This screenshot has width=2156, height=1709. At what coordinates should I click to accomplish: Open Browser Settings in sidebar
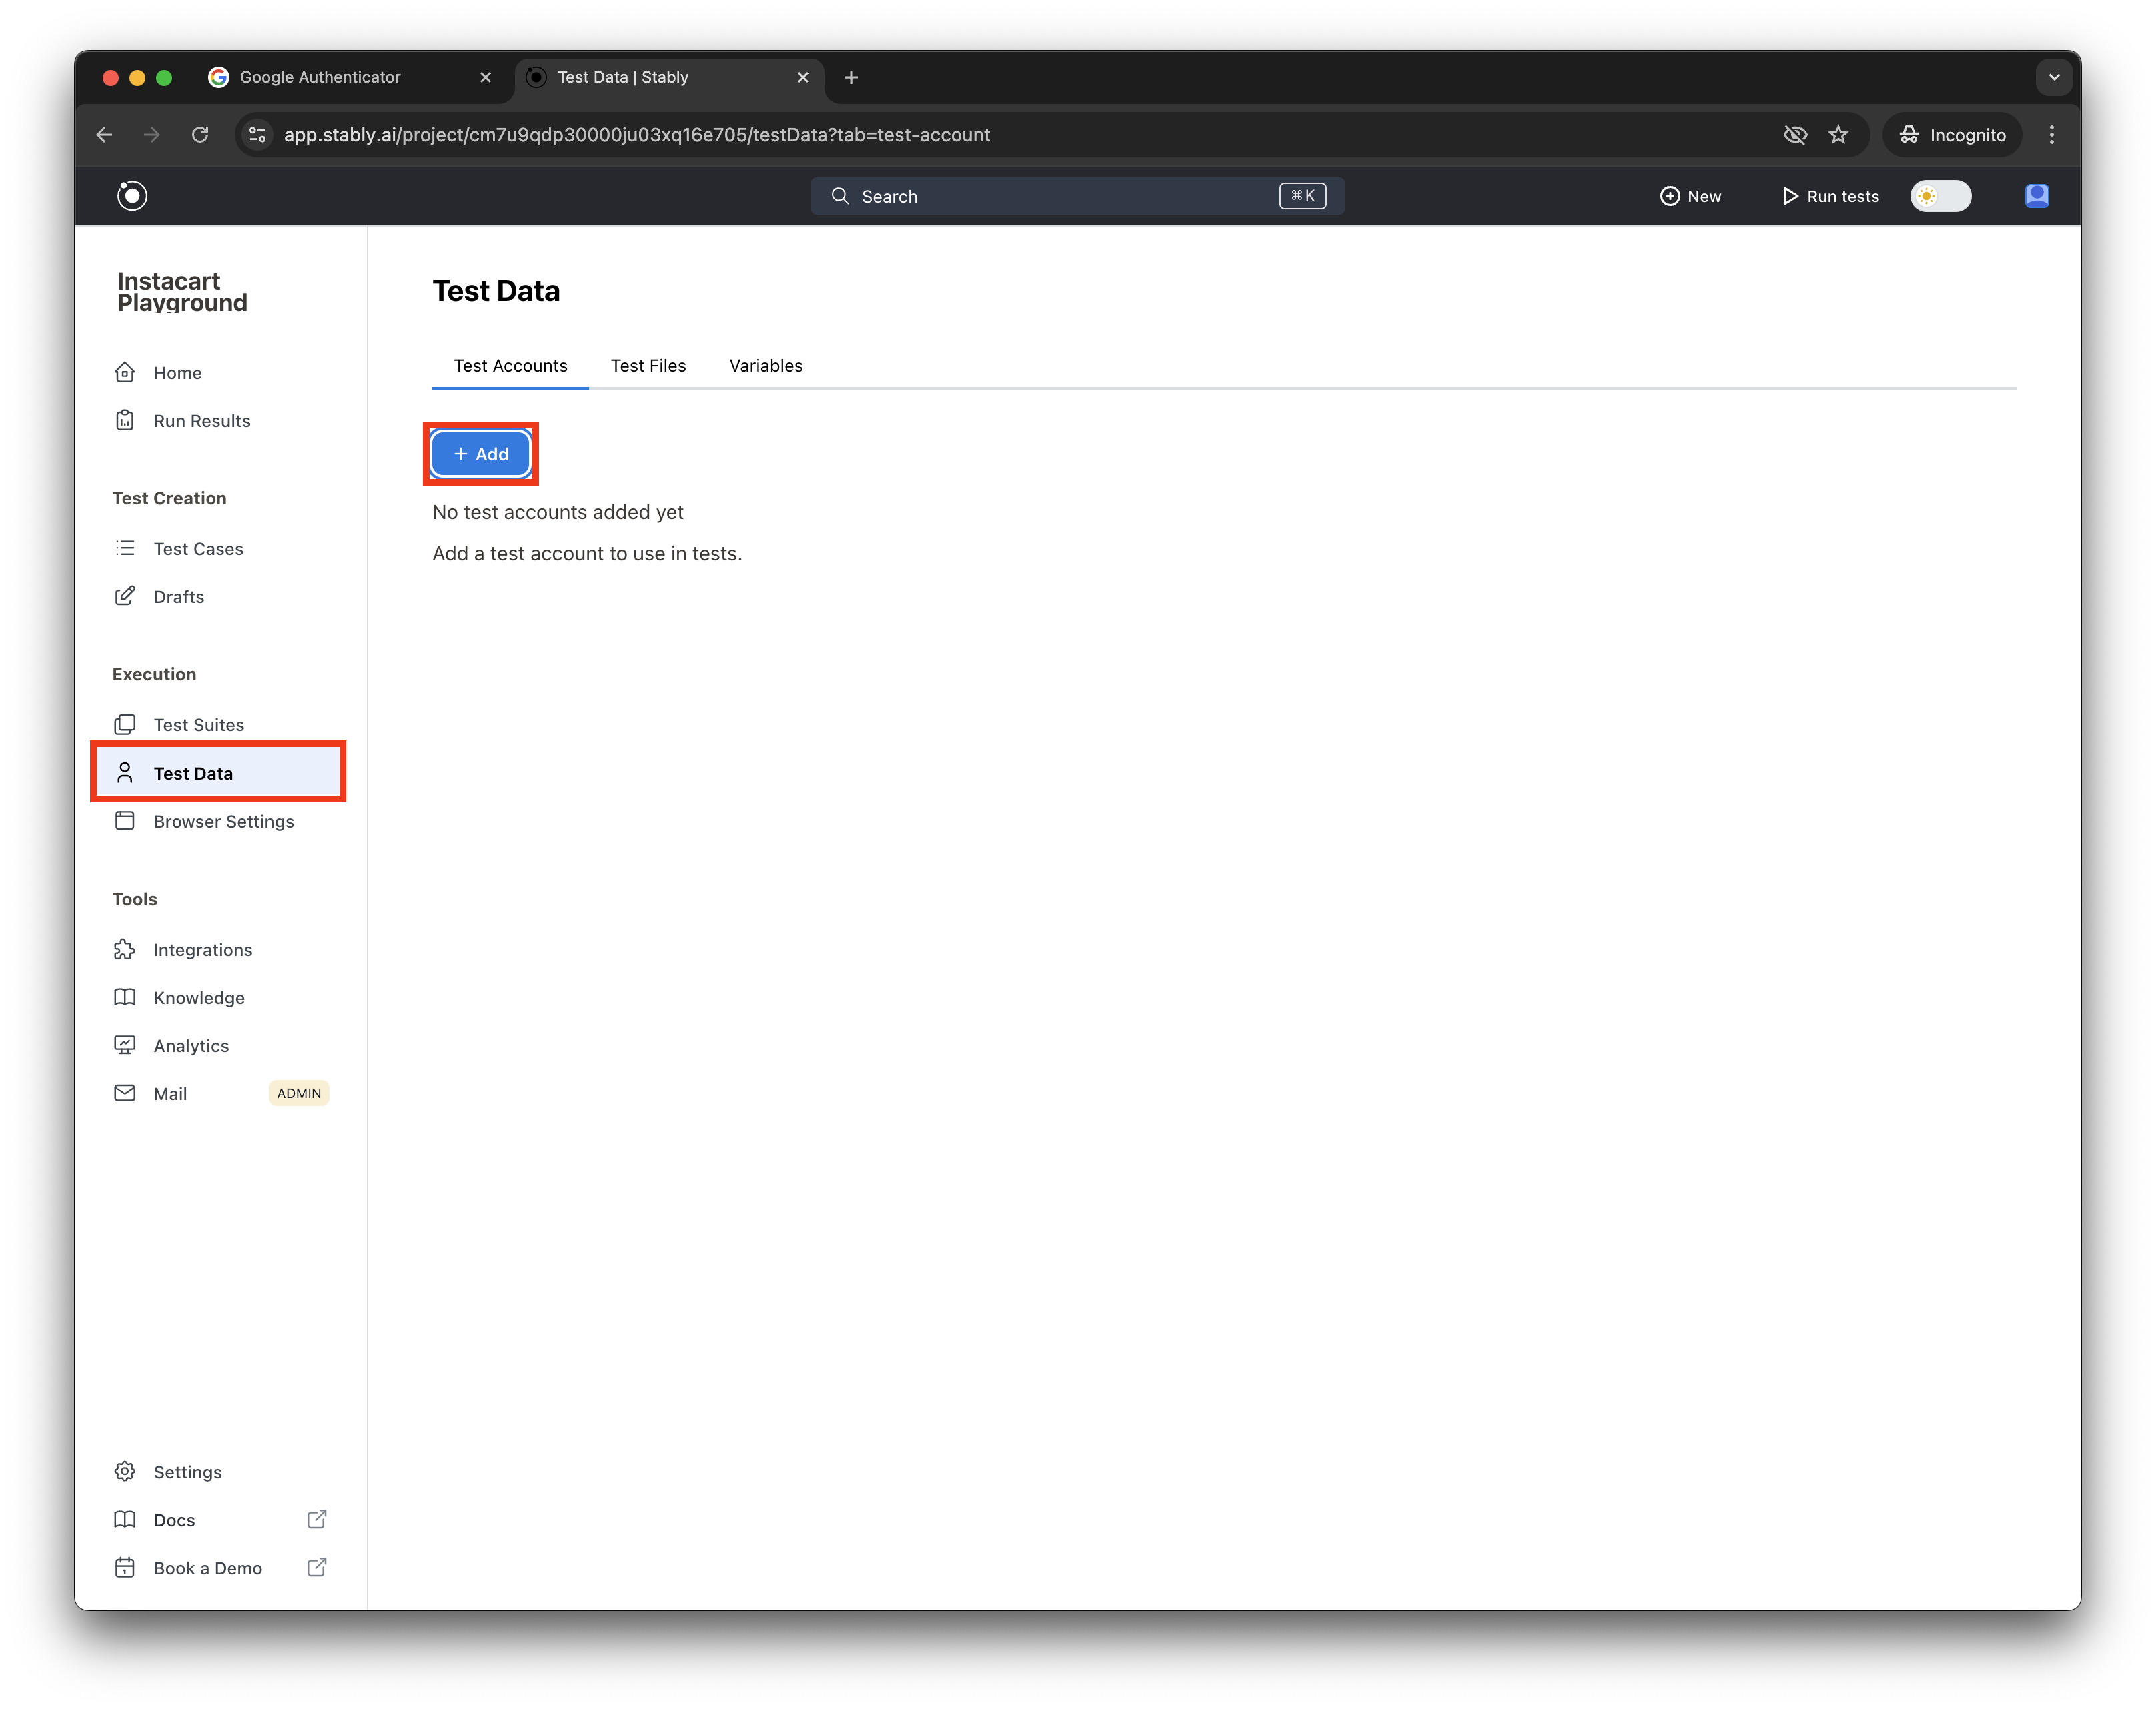(223, 821)
